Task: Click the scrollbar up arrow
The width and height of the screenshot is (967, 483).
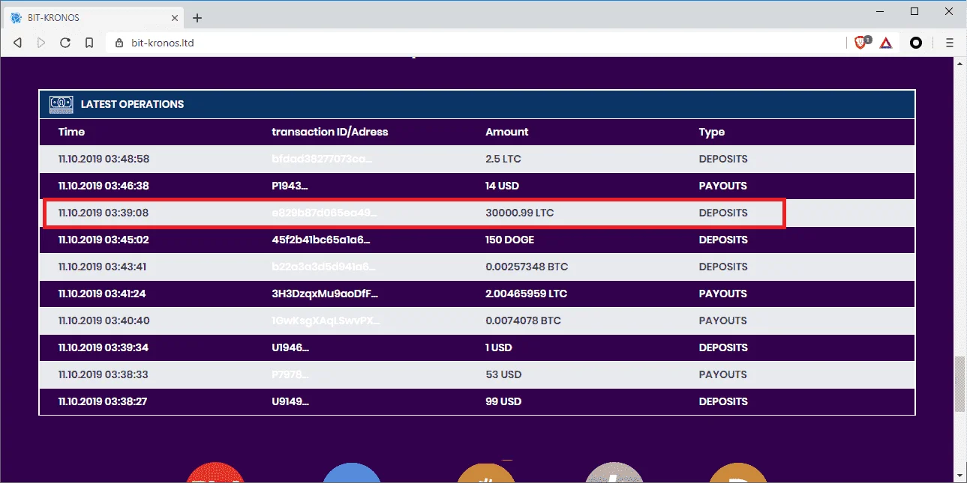Action: click(960, 64)
